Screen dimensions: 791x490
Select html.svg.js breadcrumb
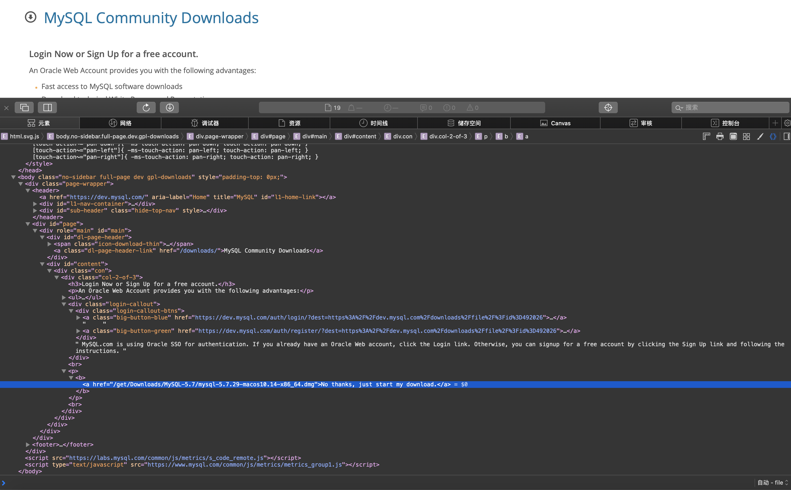tap(20, 136)
